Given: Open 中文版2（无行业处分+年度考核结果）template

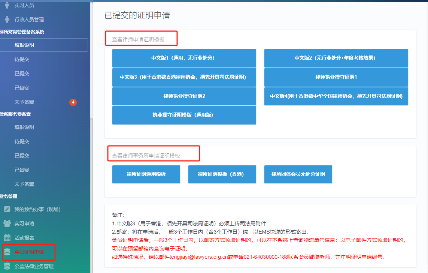Looking at the screenshot, I should [336, 58].
